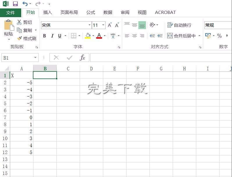Click the Save icon in quick access toolbar

[15, 4]
